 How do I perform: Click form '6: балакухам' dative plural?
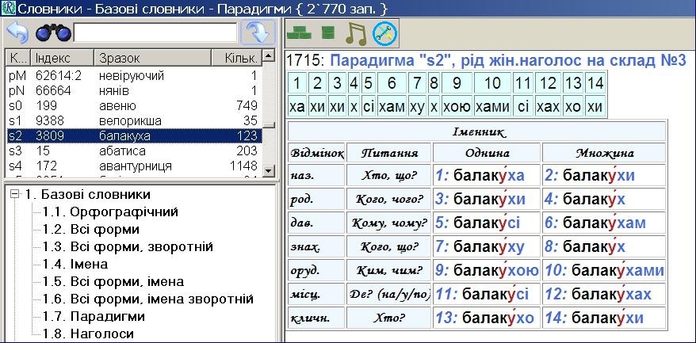click(x=604, y=223)
